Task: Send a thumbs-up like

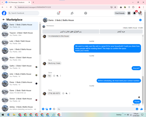Action: click(x=142, y=109)
